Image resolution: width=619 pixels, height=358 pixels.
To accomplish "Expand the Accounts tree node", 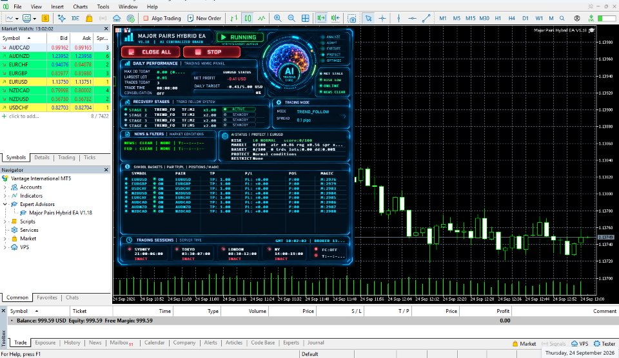I will (x=5, y=187).
